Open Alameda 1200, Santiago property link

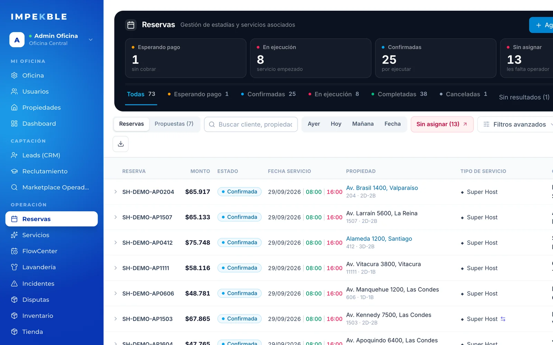[379, 239]
